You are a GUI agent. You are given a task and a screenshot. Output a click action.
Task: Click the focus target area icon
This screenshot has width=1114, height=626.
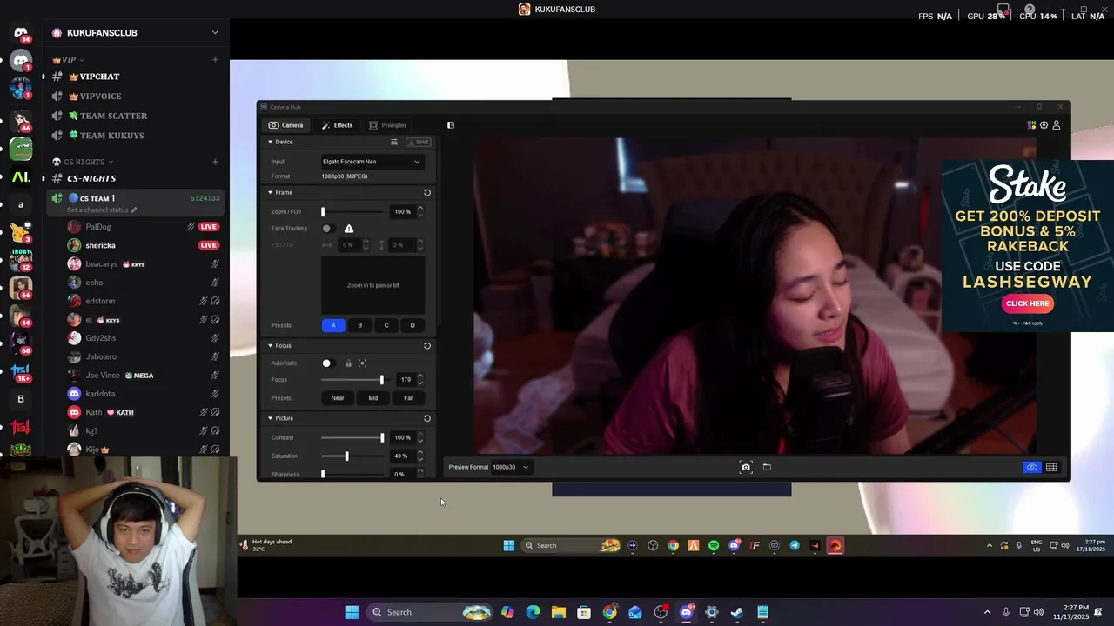pos(363,363)
